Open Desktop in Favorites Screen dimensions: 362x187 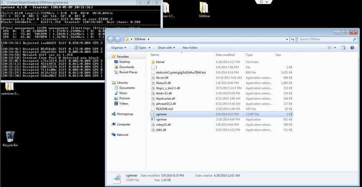click(x=125, y=62)
